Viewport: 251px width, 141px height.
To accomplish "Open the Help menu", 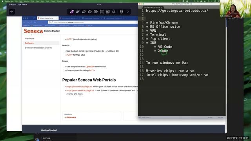I will [x=65, y=1].
